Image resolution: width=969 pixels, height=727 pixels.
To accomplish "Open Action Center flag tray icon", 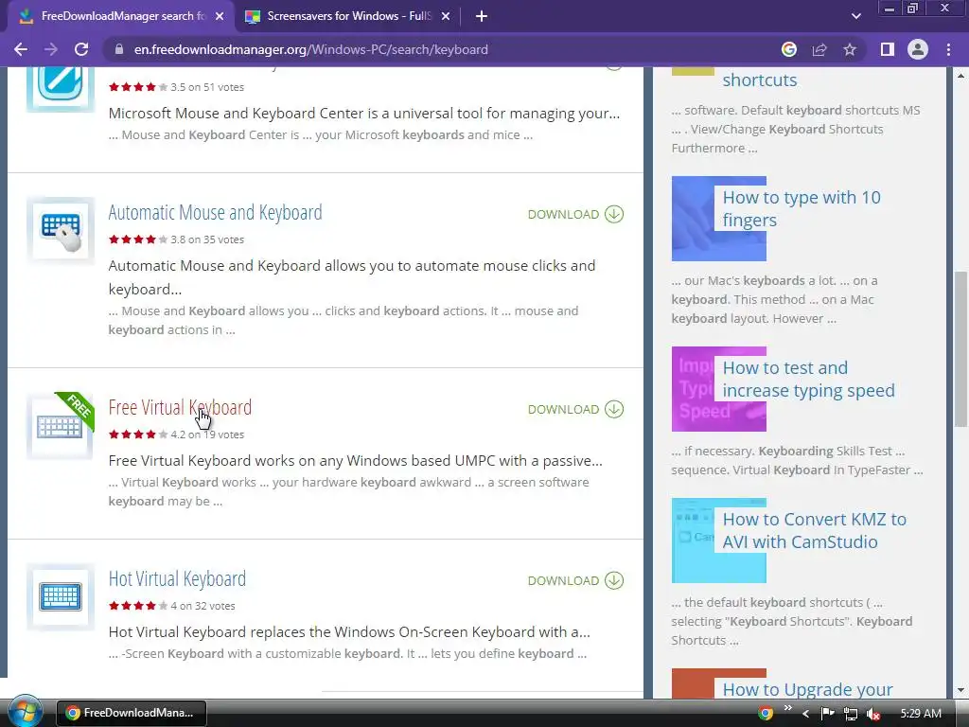I will point(827,714).
